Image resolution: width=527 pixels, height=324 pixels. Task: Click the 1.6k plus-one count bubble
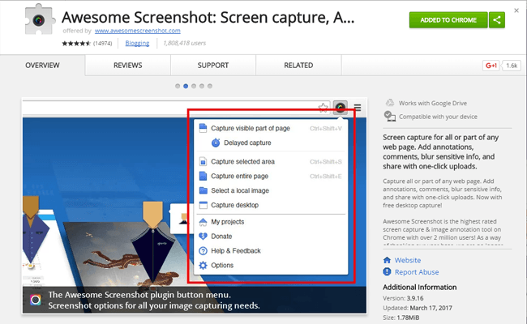[x=512, y=66]
